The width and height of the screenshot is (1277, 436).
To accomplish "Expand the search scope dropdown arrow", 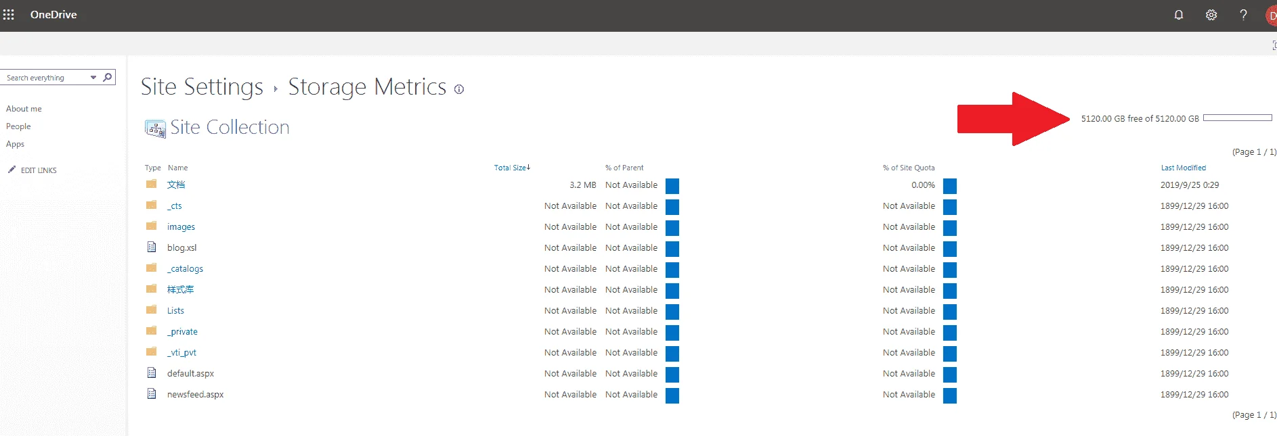I will [x=93, y=78].
